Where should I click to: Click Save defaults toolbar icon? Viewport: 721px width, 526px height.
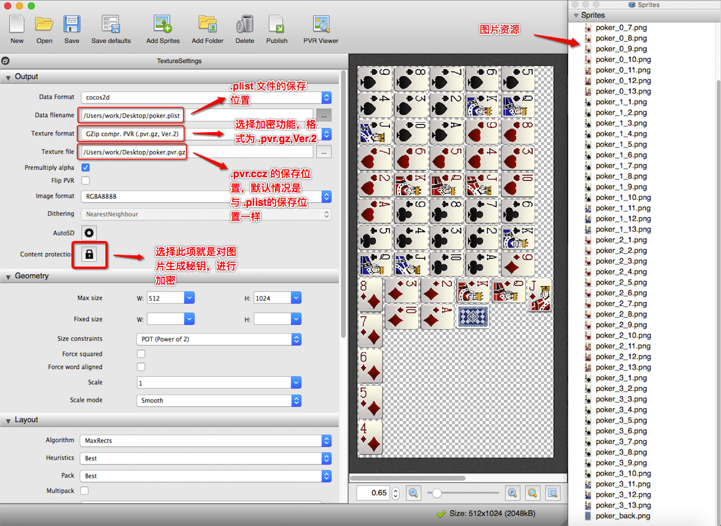coord(111,24)
